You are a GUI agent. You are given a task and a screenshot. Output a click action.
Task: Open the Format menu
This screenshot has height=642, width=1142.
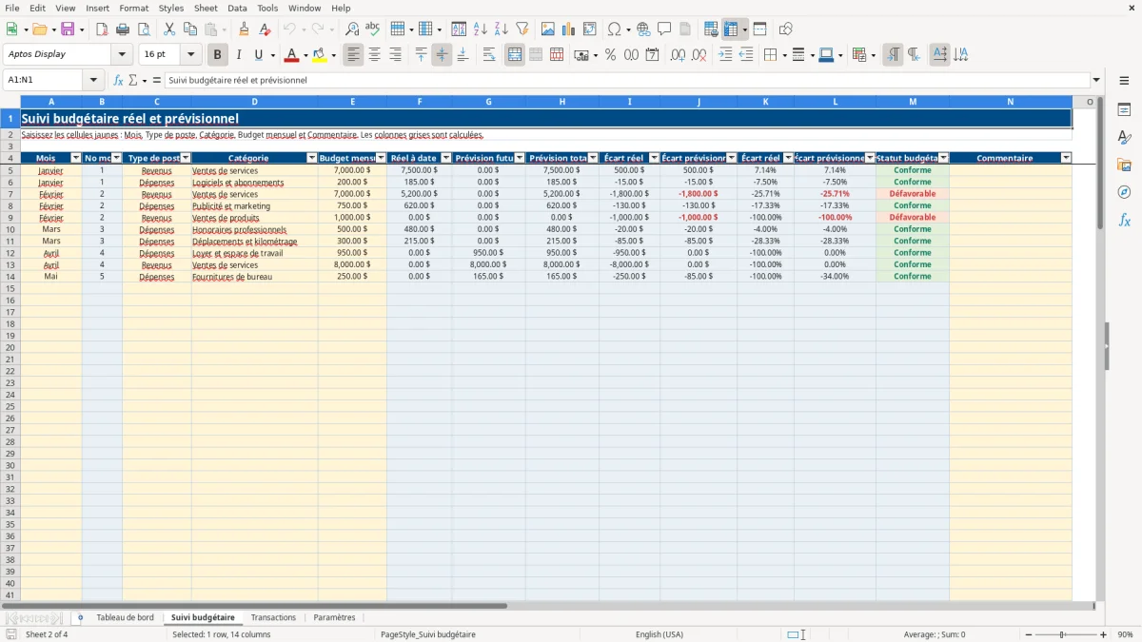click(x=133, y=8)
